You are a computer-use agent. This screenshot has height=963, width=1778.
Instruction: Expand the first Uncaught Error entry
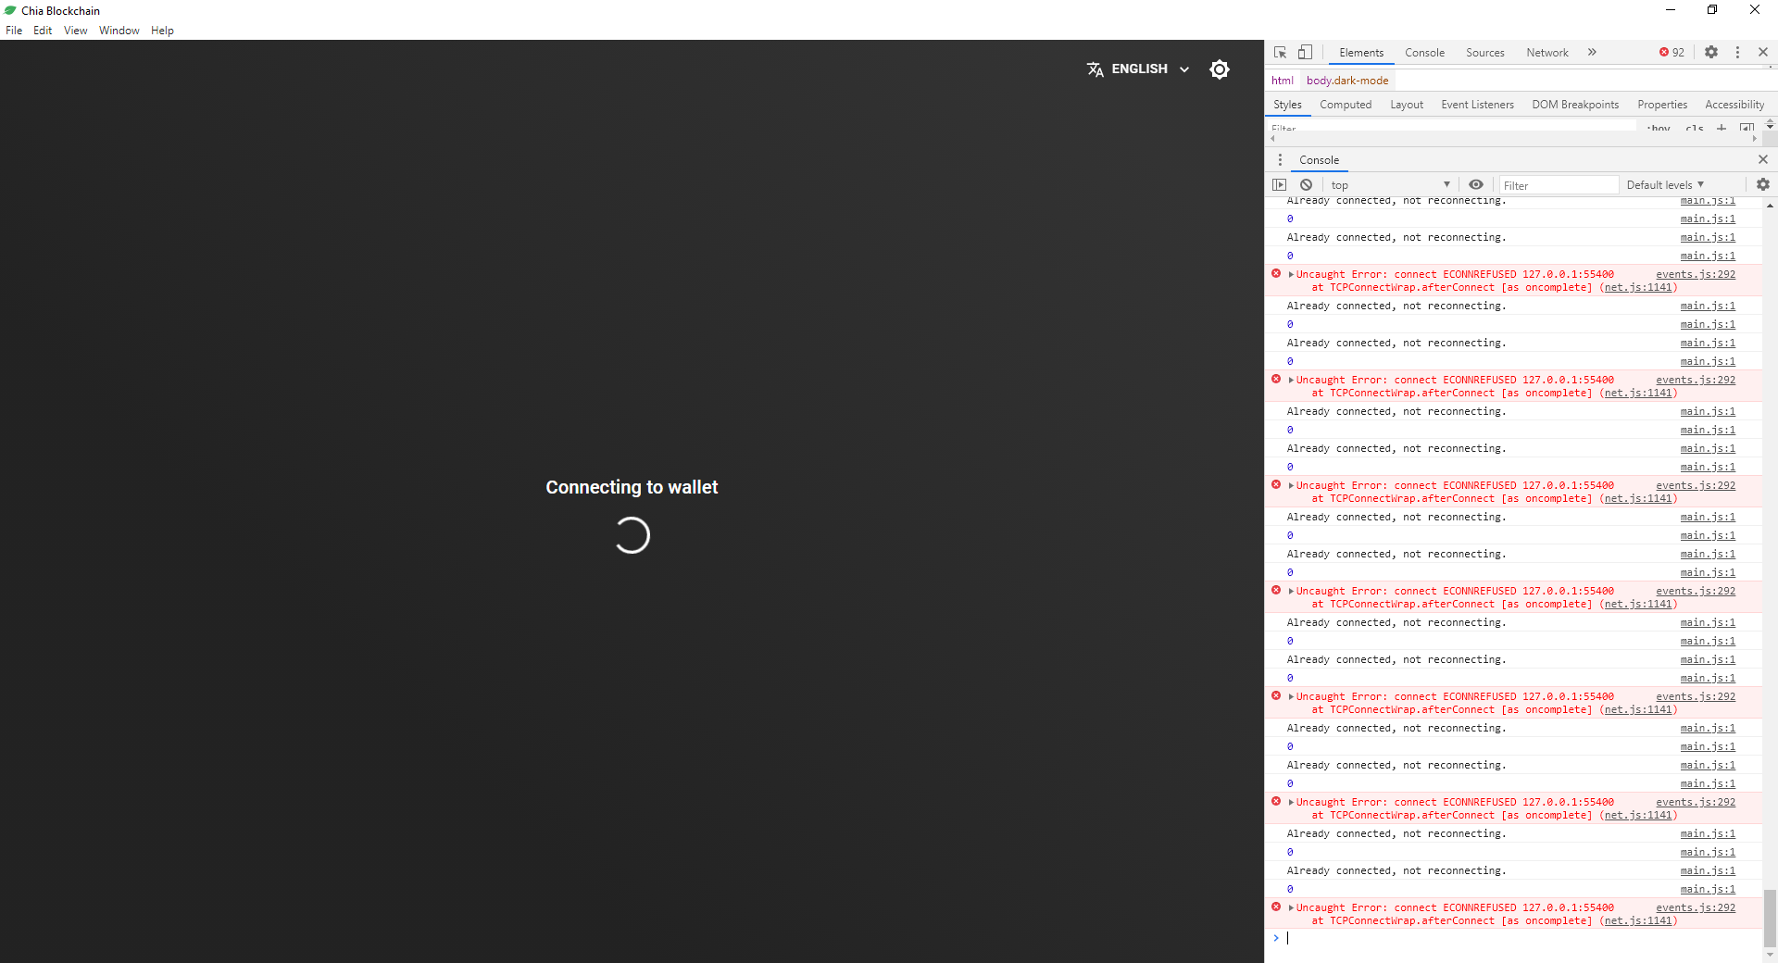pos(1290,273)
